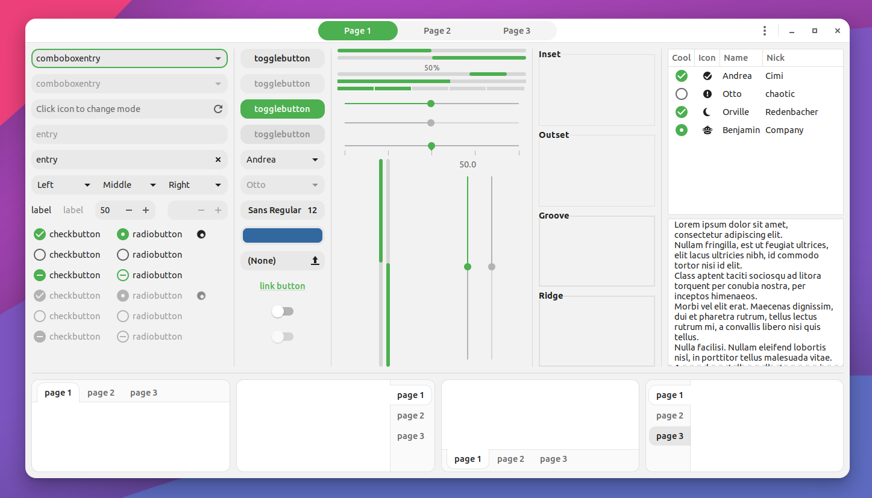The image size is (872, 498).
Task: Clear the entry using the x icon
Action: coord(218,160)
